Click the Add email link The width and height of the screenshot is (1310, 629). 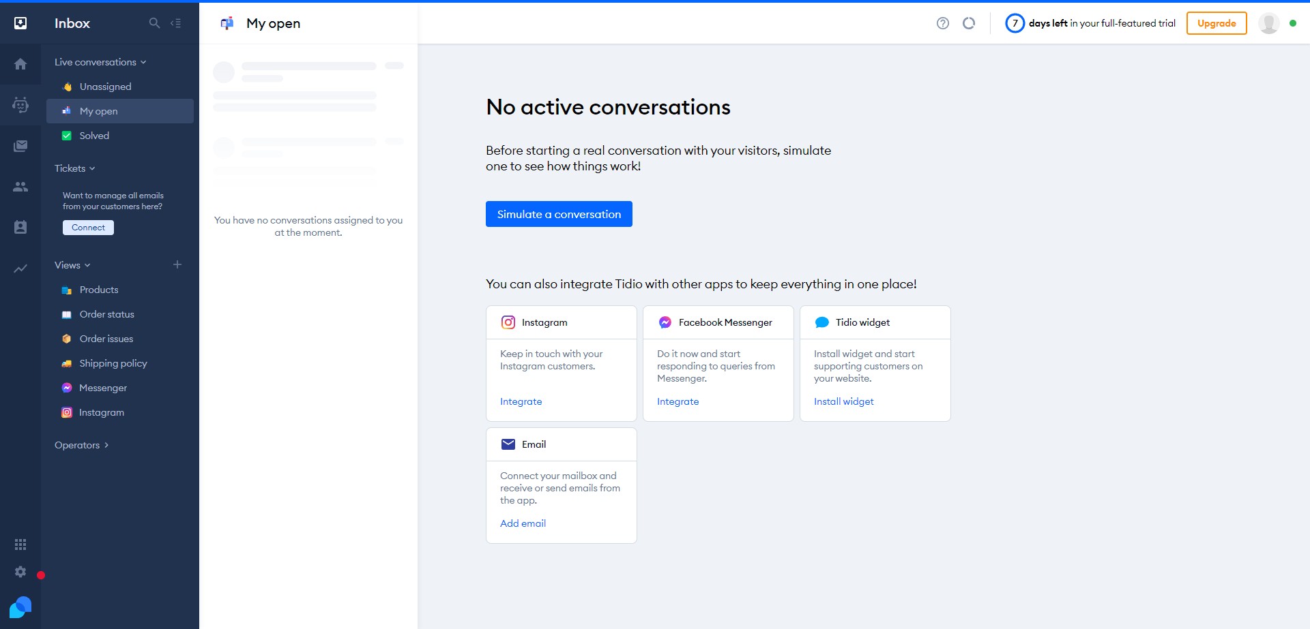coord(523,523)
